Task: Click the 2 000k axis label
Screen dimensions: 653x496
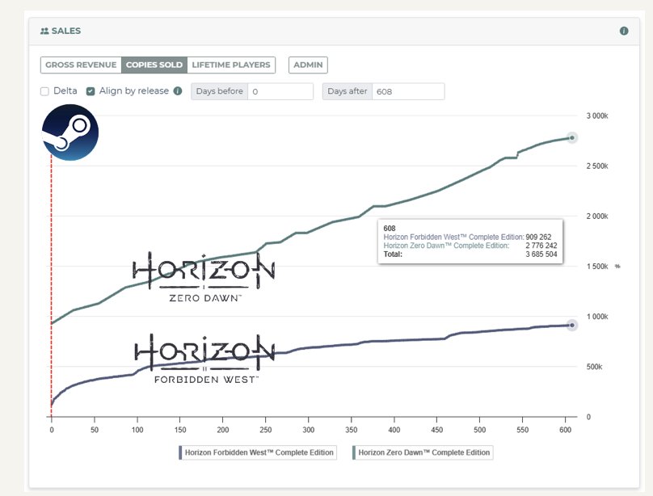Action: (x=597, y=216)
